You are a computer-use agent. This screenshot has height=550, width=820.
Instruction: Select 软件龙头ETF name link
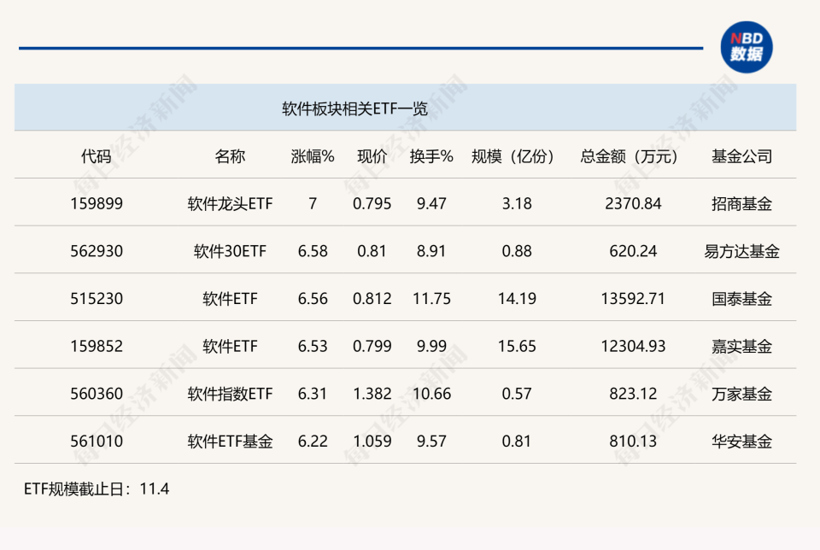(x=227, y=204)
